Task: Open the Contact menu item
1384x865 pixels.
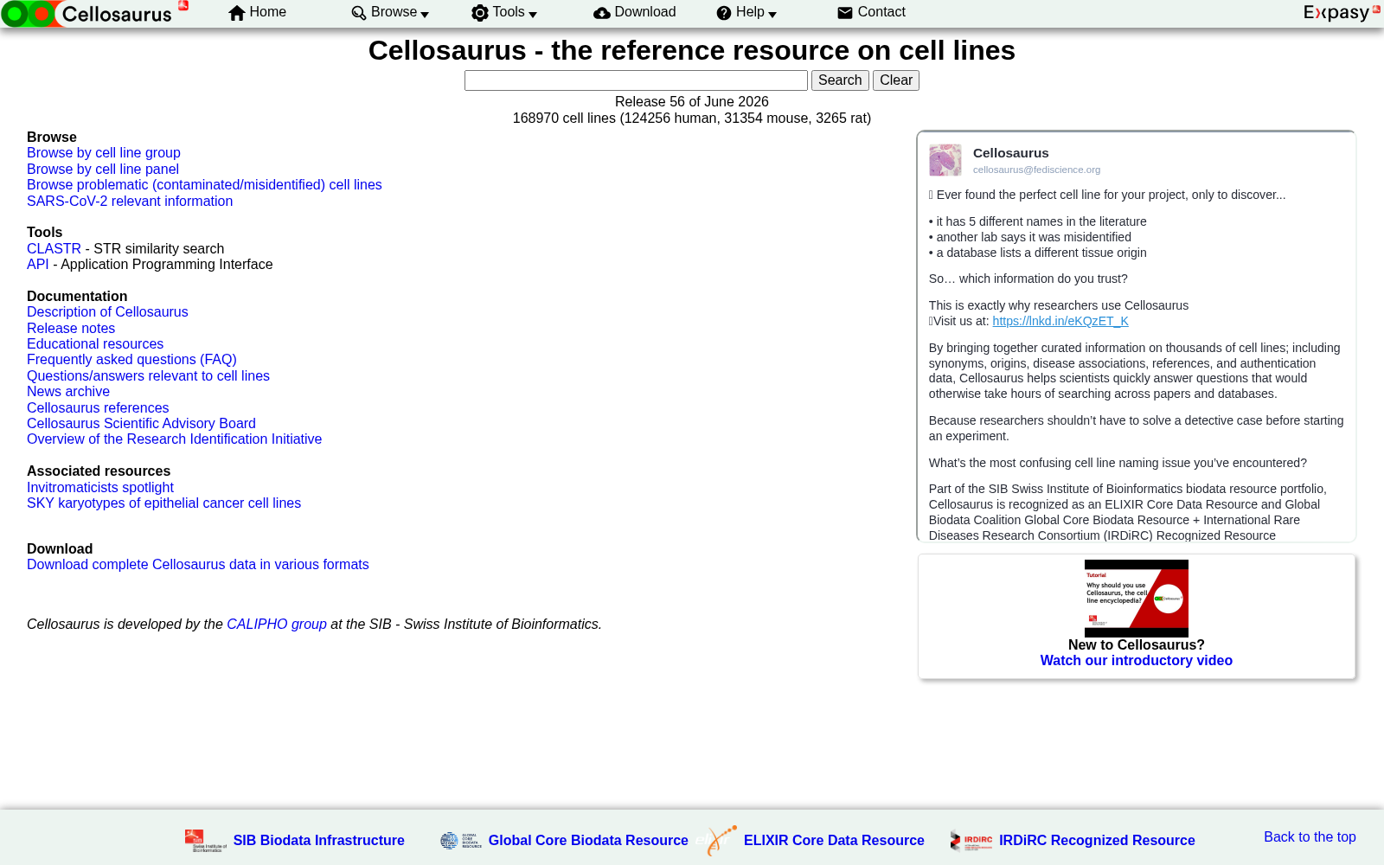Action: (881, 12)
